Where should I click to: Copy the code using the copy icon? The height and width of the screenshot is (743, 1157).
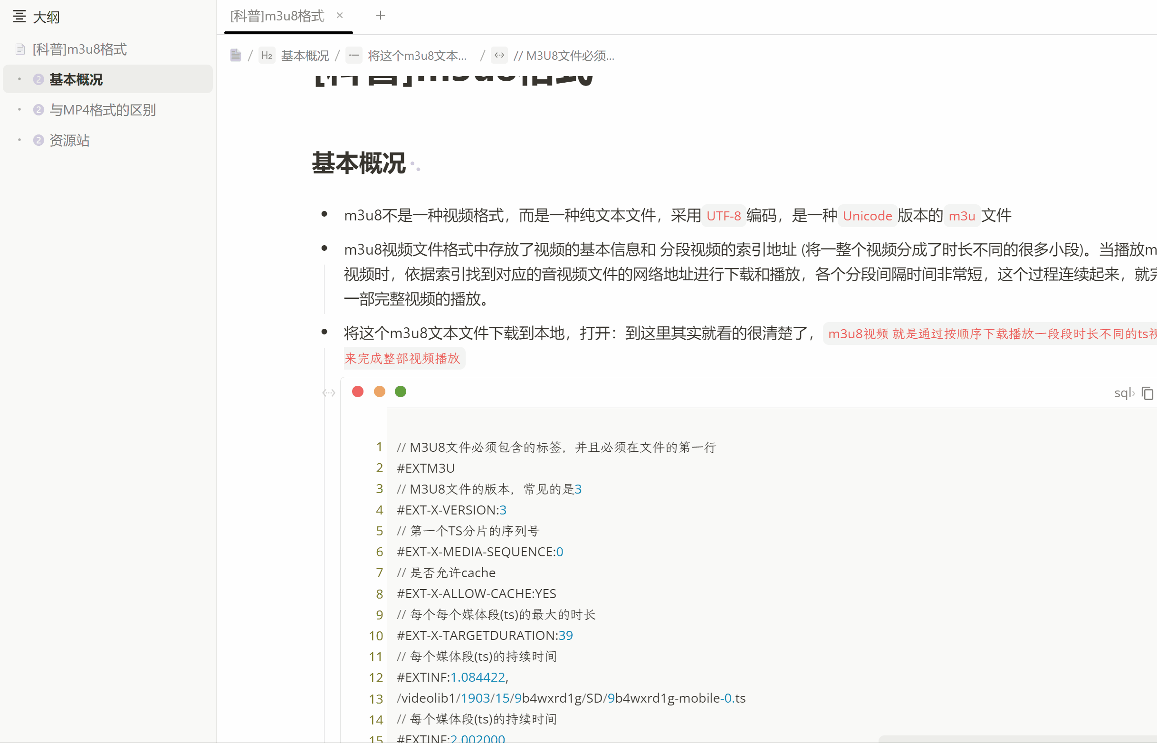coord(1147,393)
